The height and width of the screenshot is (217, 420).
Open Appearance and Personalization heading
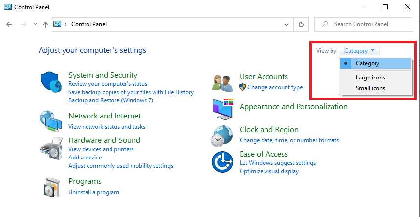[x=293, y=107]
